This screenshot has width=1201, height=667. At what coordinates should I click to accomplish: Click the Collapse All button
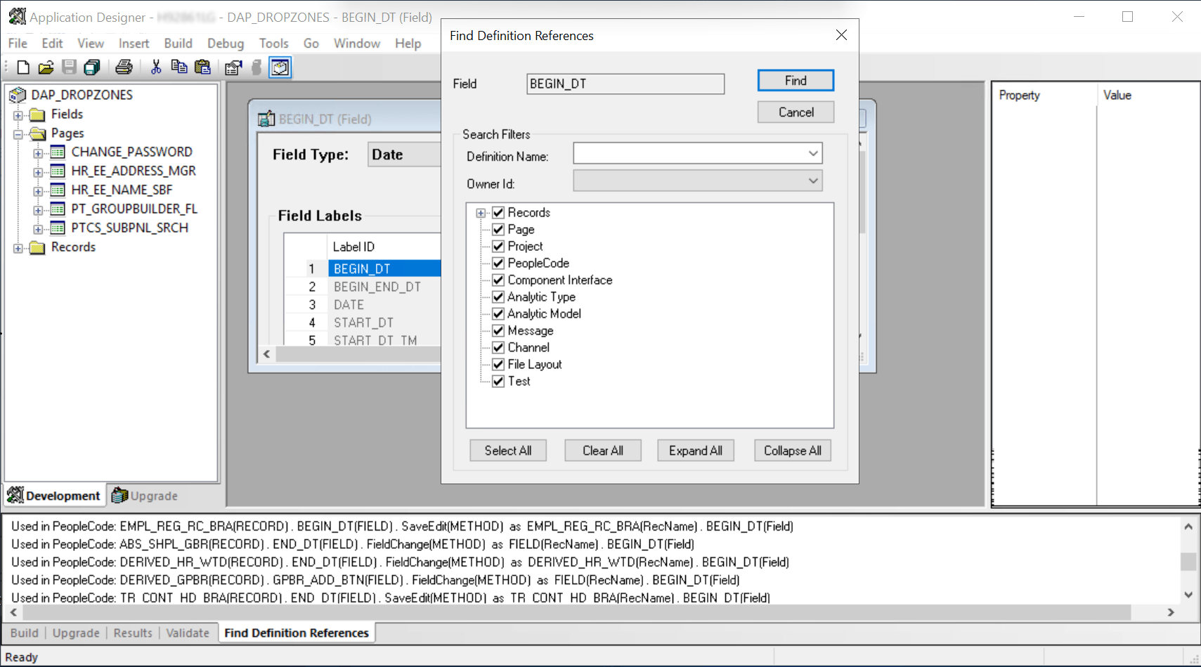[792, 451]
